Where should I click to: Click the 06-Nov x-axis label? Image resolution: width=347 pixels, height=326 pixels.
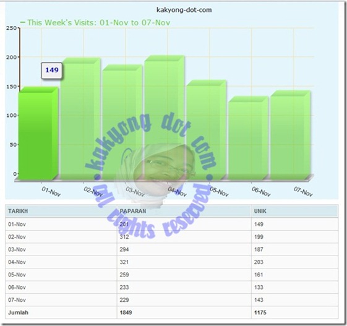(261, 191)
